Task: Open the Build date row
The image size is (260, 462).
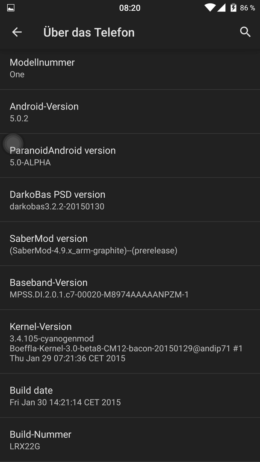Action: coord(130,396)
